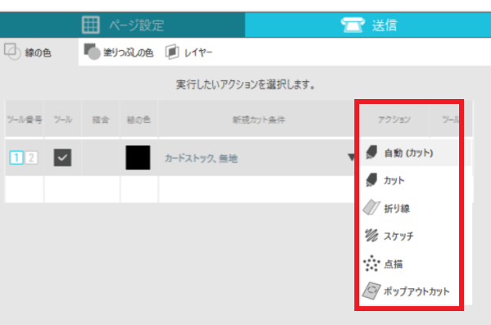Choose the スケッチ sketch pen icon

coord(372,235)
